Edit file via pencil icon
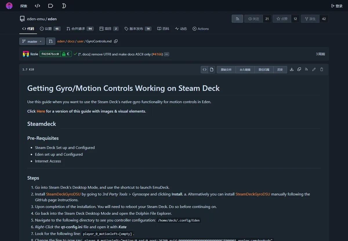 [x=314, y=69]
